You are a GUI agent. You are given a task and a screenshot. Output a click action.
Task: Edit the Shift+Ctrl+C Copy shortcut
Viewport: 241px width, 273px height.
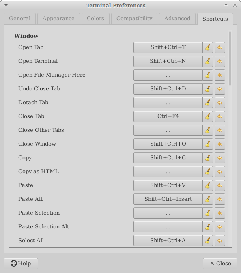click(168, 158)
